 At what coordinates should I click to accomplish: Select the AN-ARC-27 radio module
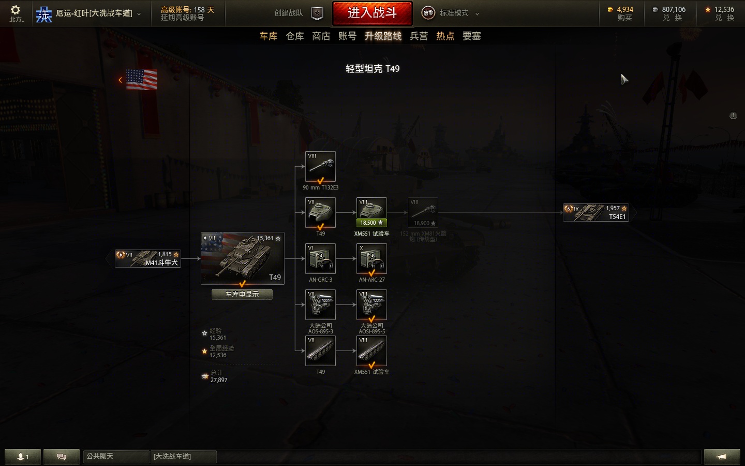(x=371, y=259)
